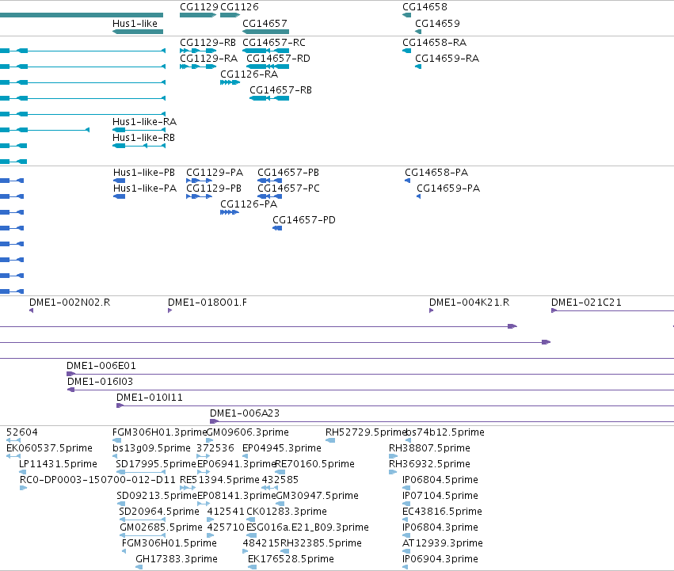
Task: Choose protein CG14657-PD
Action: (304, 221)
